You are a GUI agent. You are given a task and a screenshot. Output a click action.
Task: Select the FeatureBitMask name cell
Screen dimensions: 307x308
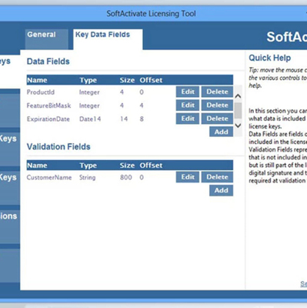(x=48, y=105)
